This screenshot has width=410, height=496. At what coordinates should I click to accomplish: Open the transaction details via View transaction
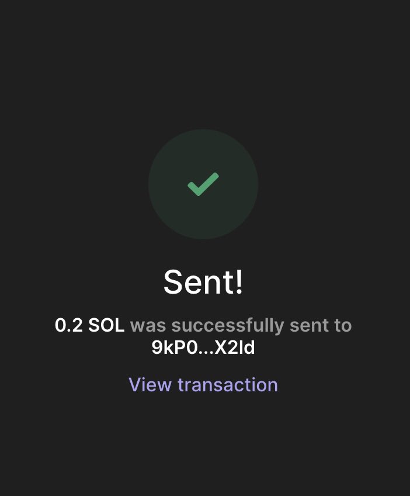pos(203,385)
